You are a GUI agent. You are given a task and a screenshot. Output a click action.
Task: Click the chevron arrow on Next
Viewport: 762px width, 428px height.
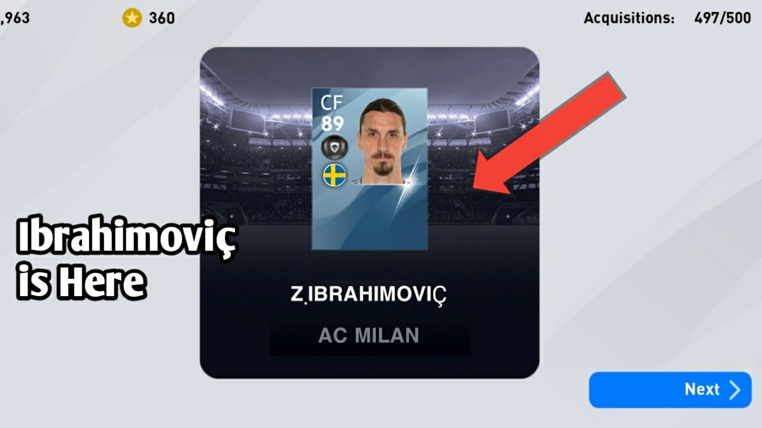735,390
